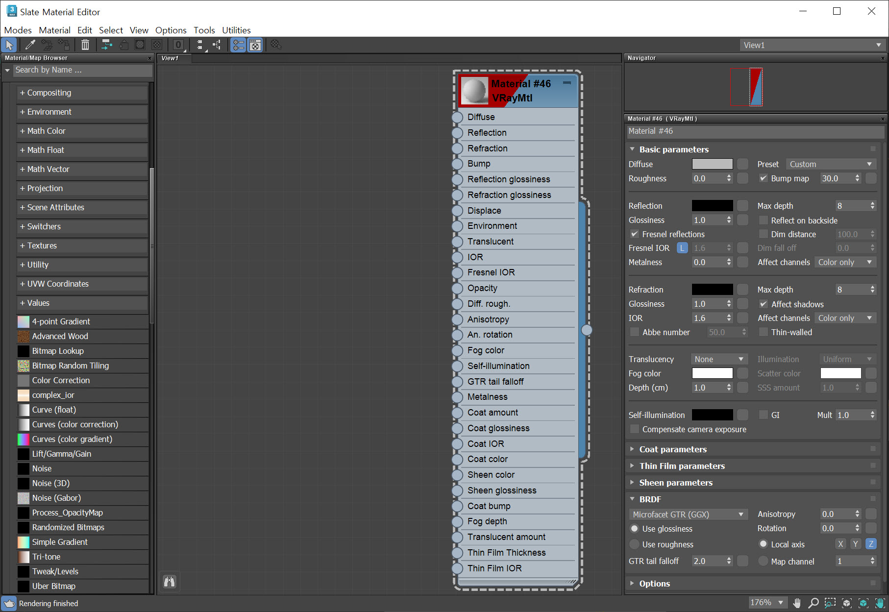Pick material from object eyedropper icon
Viewport: 889px width, 612px height.
click(30, 45)
